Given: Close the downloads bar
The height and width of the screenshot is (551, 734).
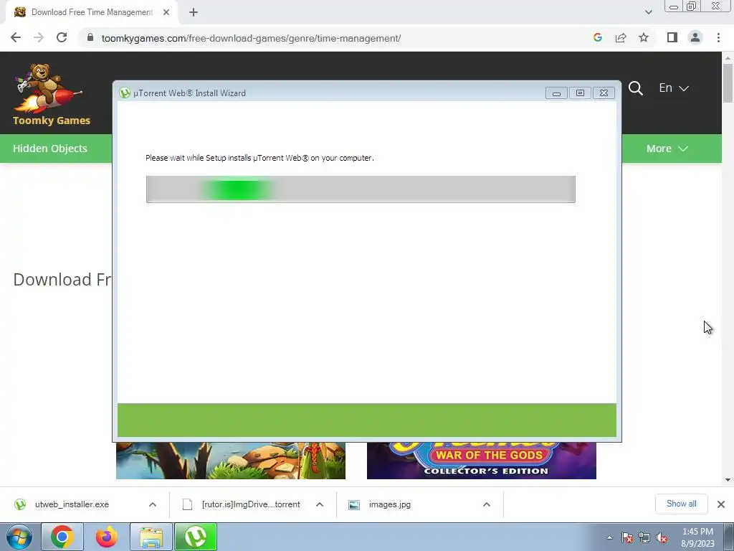Looking at the screenshot, I should click(721, 504).
